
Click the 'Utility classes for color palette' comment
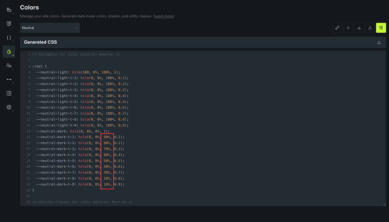pos(83,202)
